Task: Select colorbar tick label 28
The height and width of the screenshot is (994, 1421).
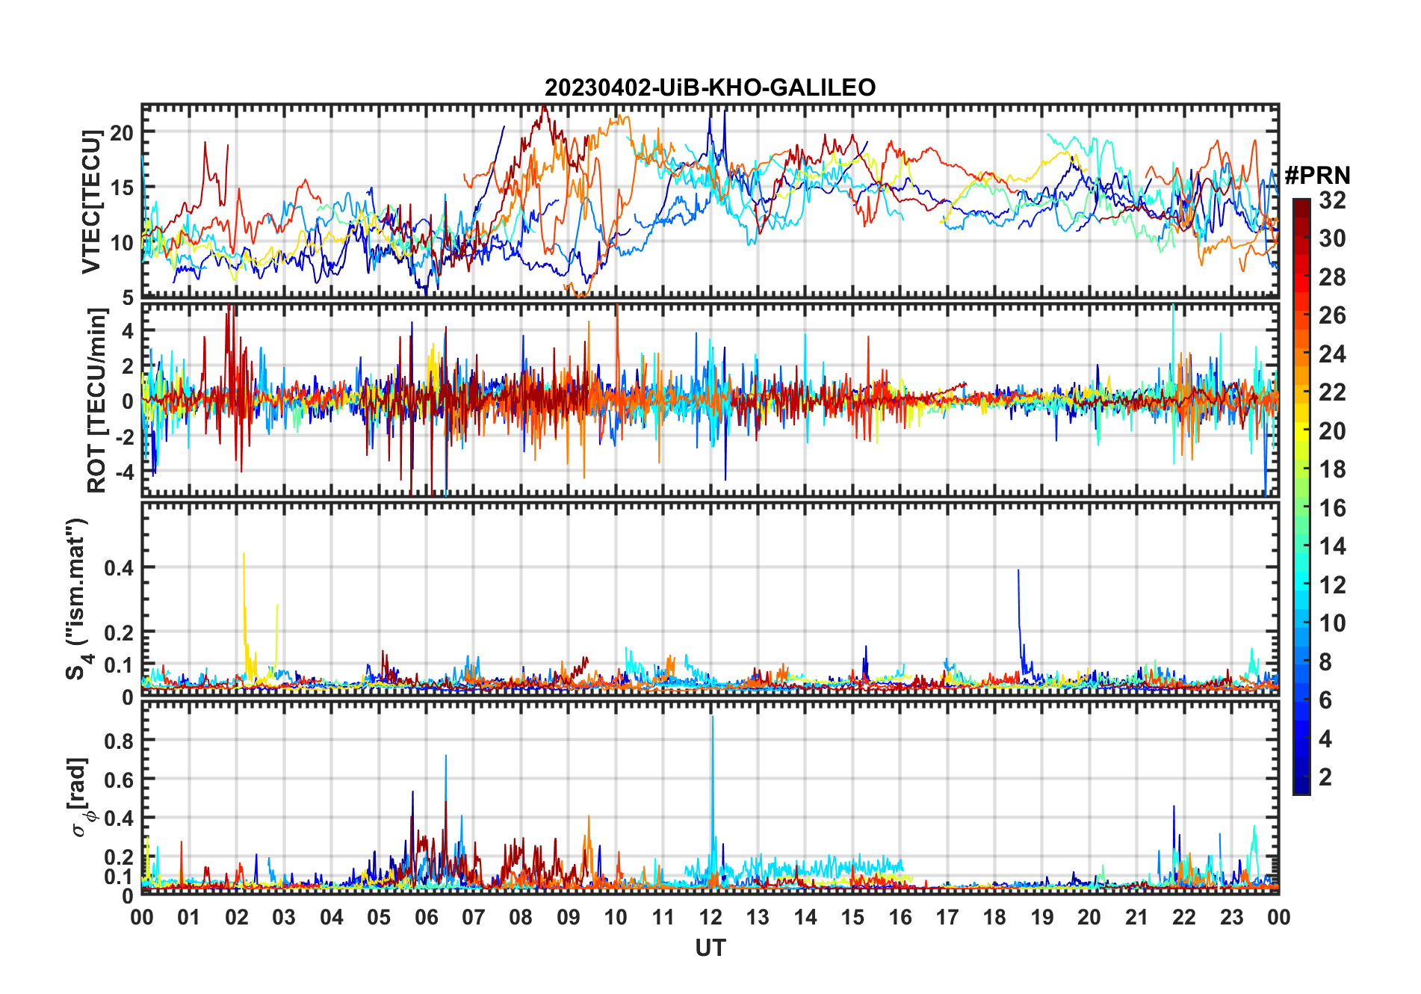Action: tap(1332, 277)
